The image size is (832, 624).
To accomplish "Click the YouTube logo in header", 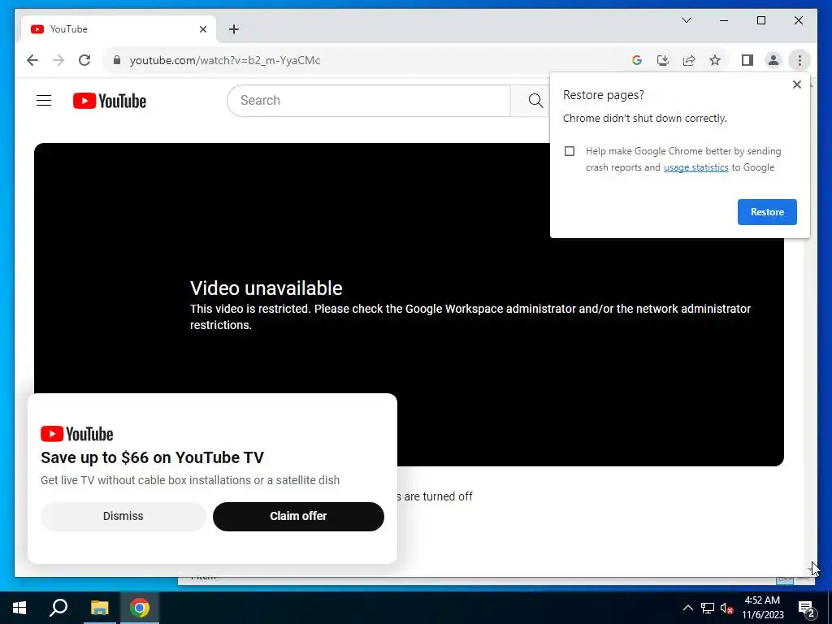I will [x=110, y=101].
